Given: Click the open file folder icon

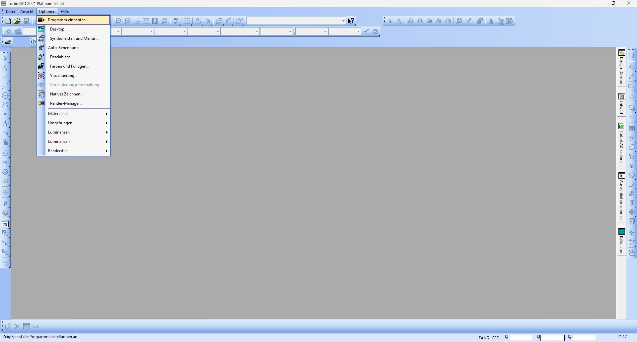Looking at the screenshot, I should click(x=17, y=21).
